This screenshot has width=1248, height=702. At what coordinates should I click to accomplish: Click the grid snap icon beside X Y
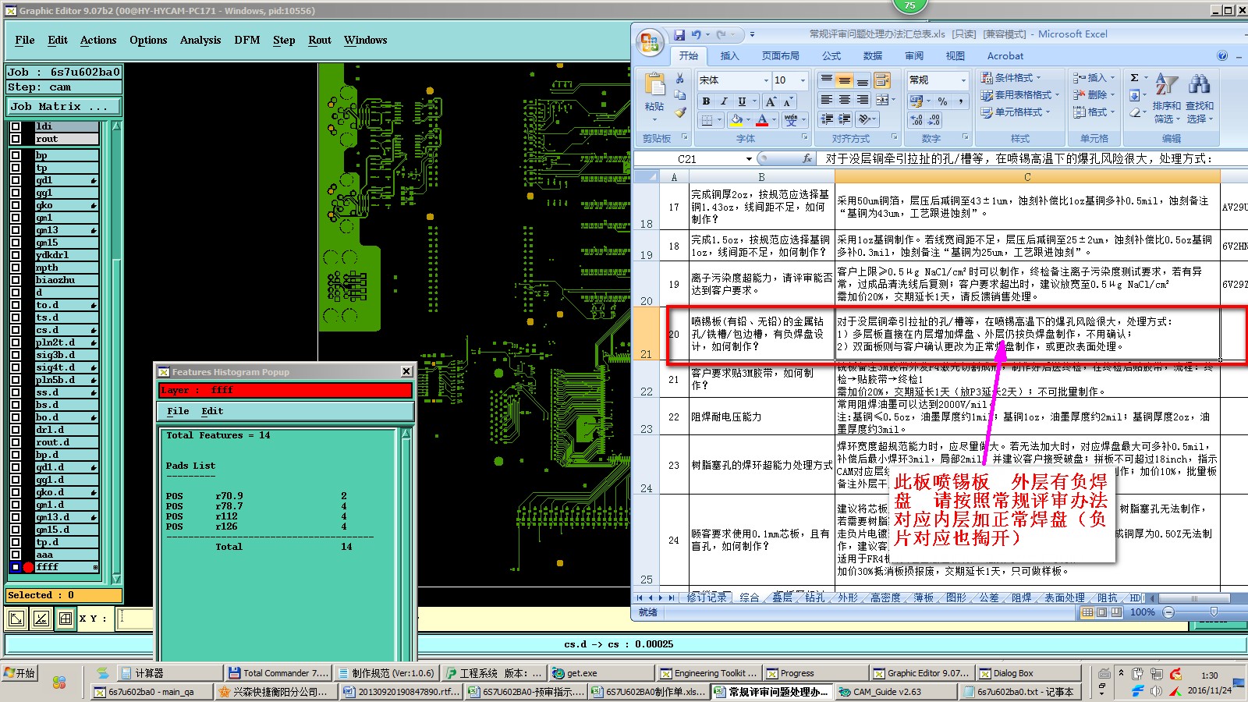tap(66, 619)
